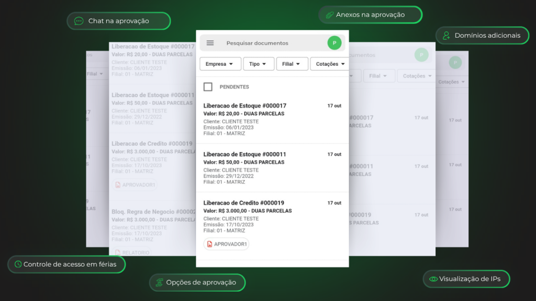The height and width of the screenshot is (301, 536).
Task: Click the chat bubble icon in Chat na aprovação
Action: [x=79, y=21]
